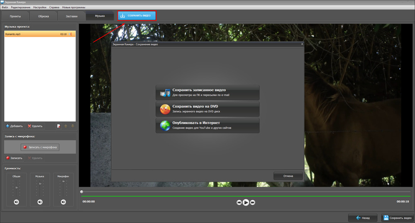Image resolution: width=415 pixels, height=223 pixels.
Task: Click the blue Сохранить видео tab
Action: click(137, 16)
